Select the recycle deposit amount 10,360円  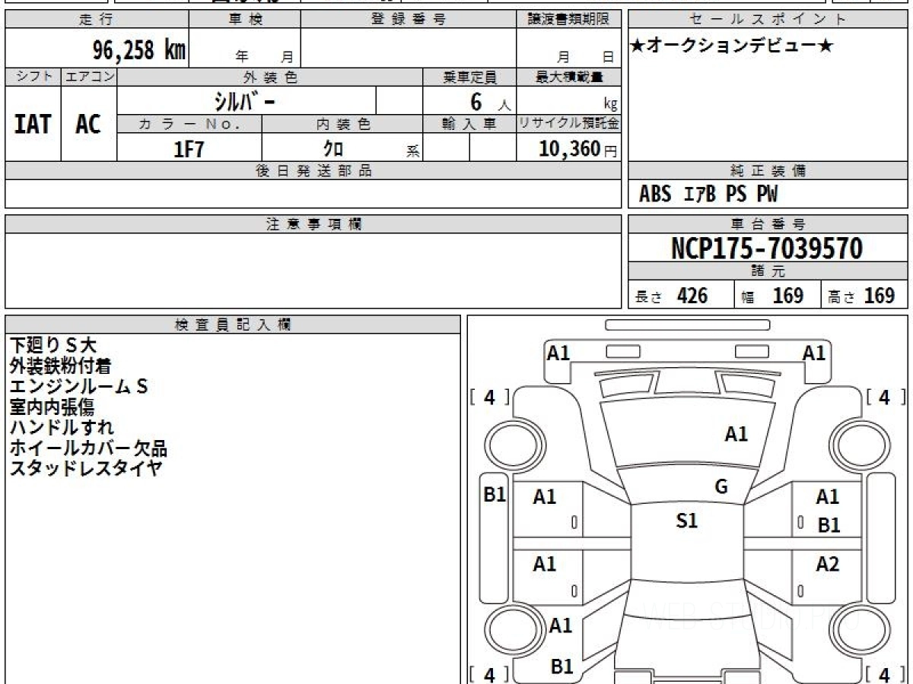coord(578,149)
